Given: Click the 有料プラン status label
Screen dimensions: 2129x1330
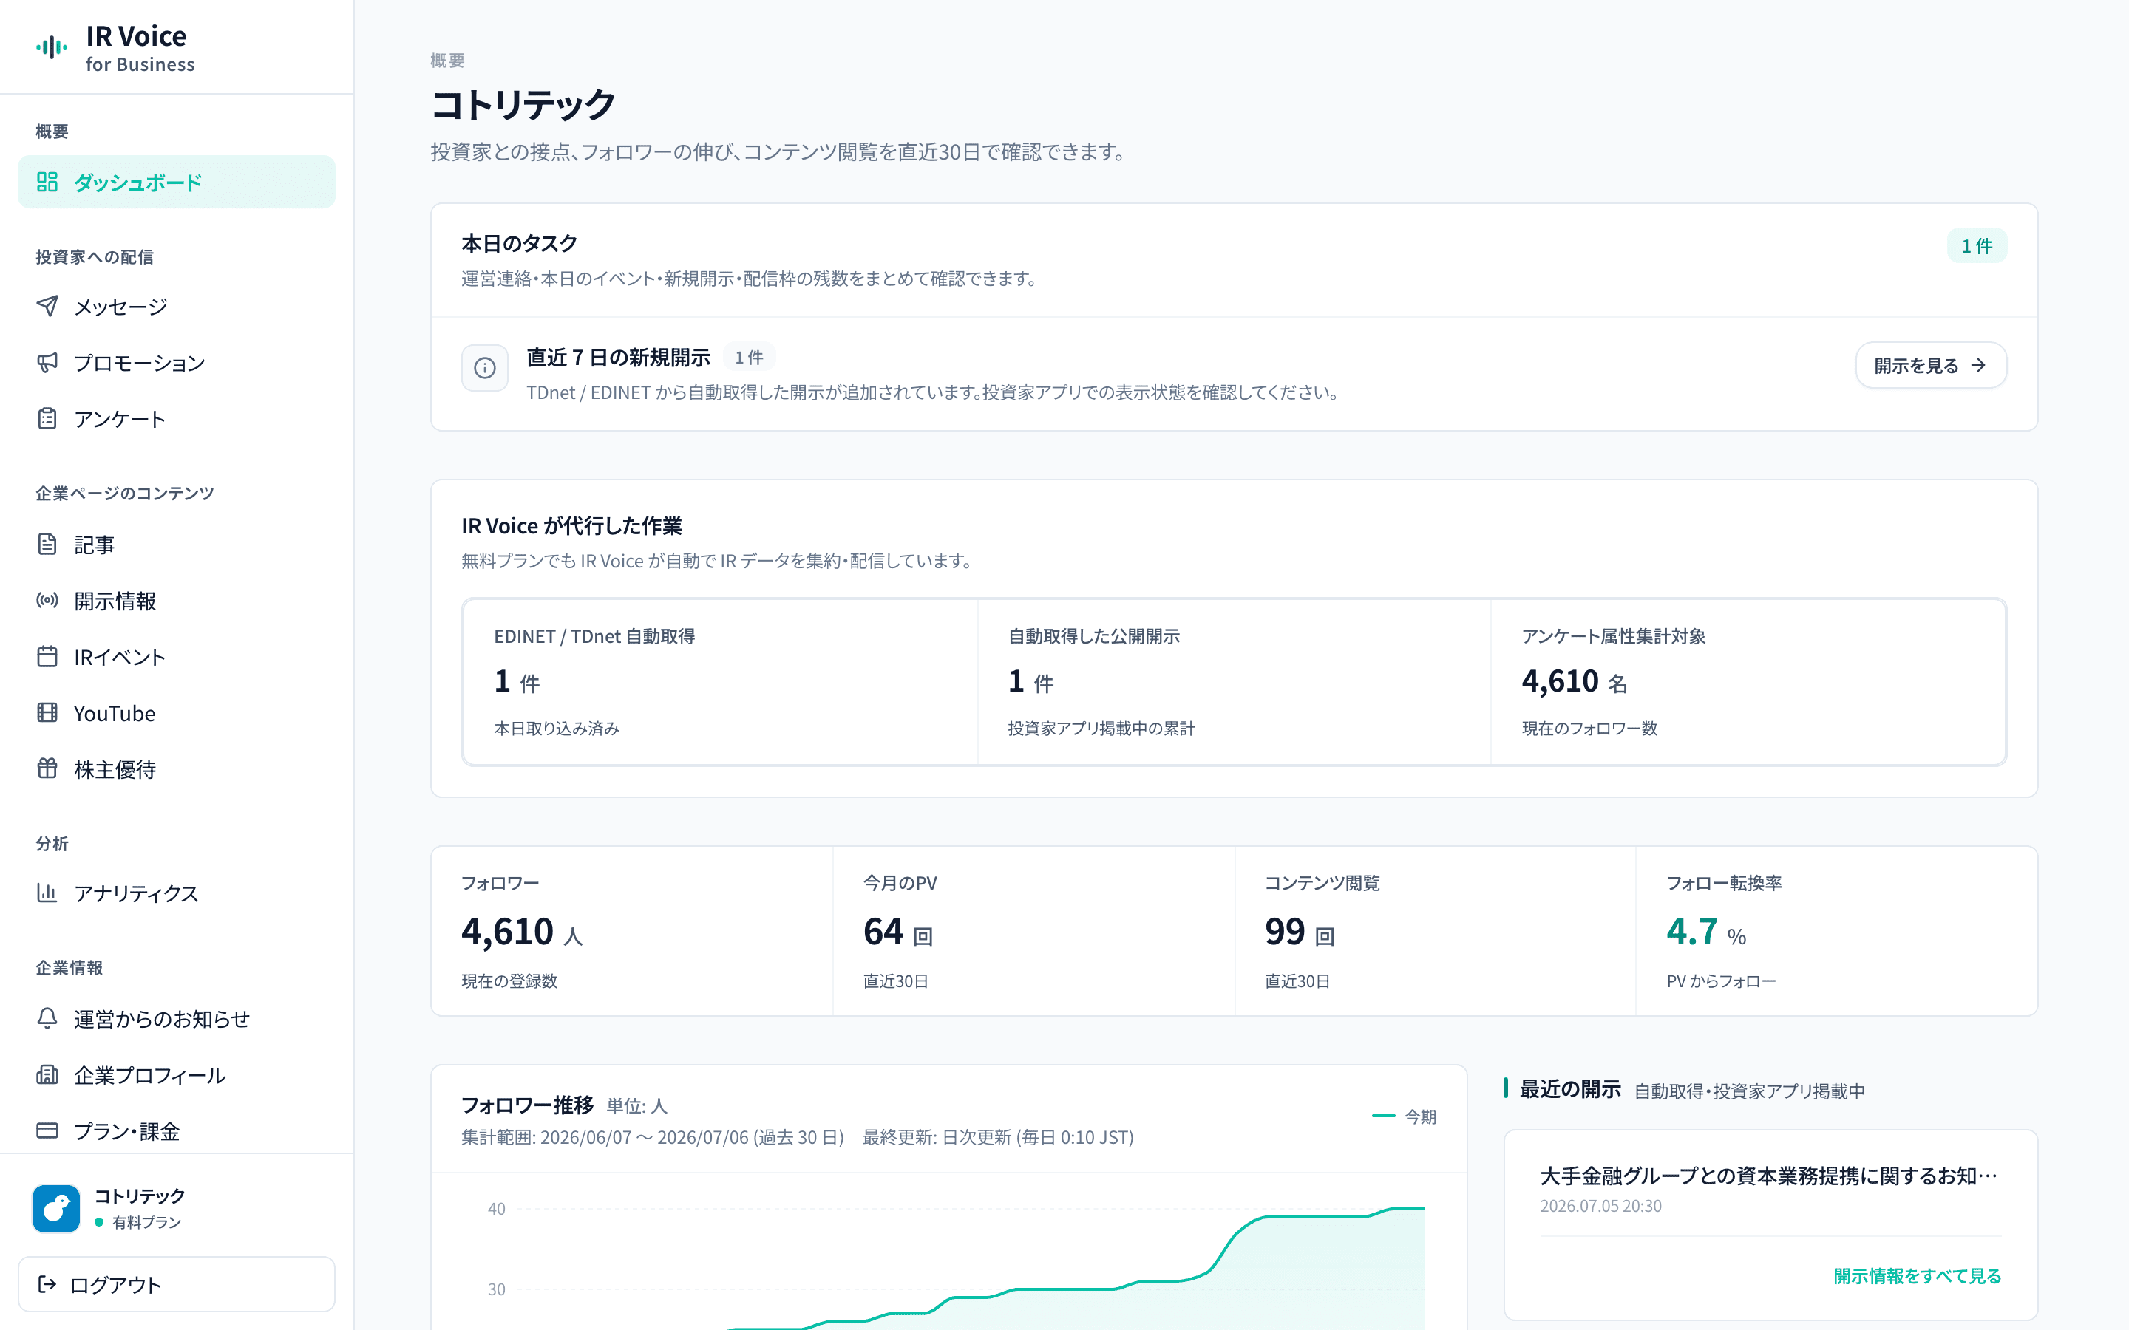Looking at the screenshot, I should pyautogui.click(x=146, y=1222).
